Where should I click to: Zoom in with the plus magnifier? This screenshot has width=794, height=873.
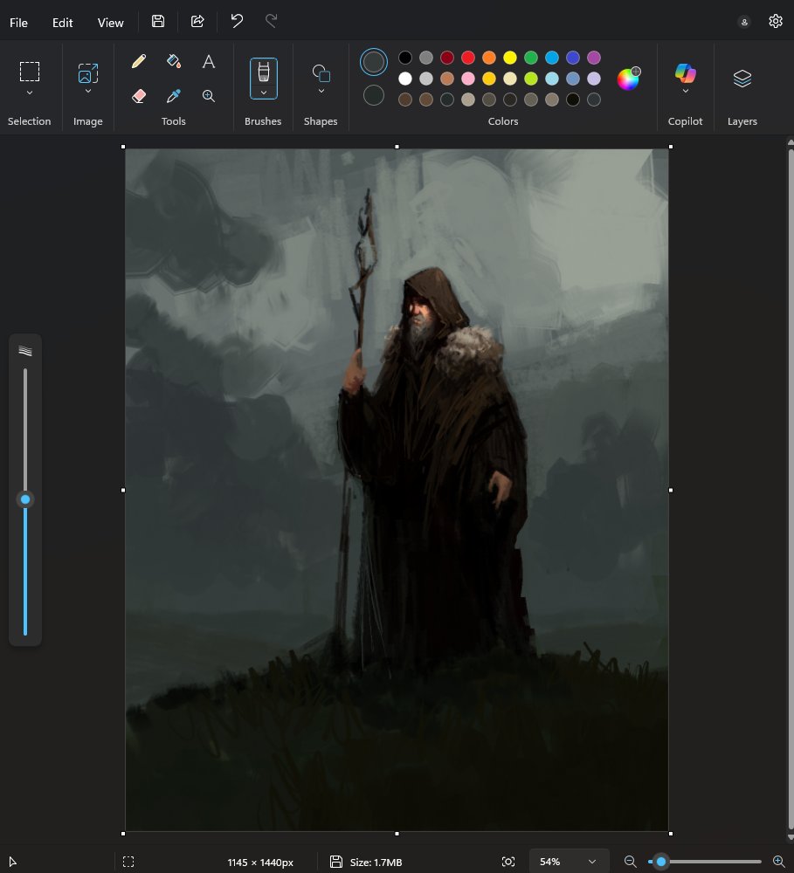(778, 862)
